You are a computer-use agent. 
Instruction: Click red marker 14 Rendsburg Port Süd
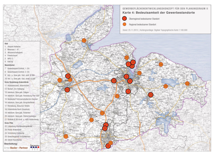point(67,90)
